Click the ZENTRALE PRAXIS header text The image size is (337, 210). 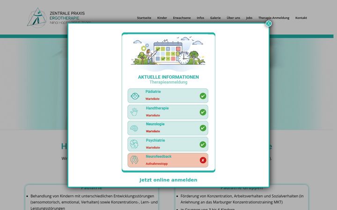tap(67, 13)
